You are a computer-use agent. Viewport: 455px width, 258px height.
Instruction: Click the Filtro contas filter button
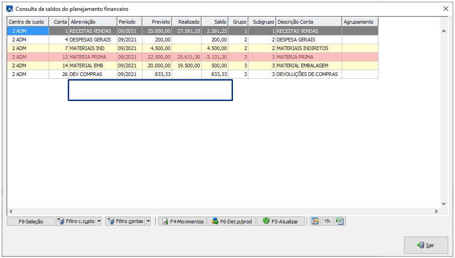click(125, 222)
